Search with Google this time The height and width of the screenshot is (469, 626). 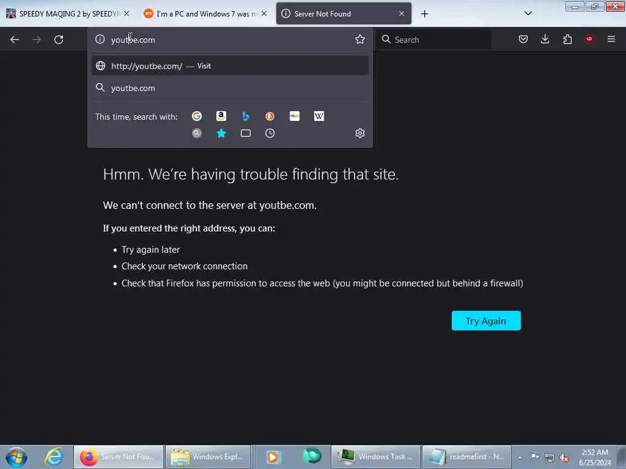(x=197, y=116)
